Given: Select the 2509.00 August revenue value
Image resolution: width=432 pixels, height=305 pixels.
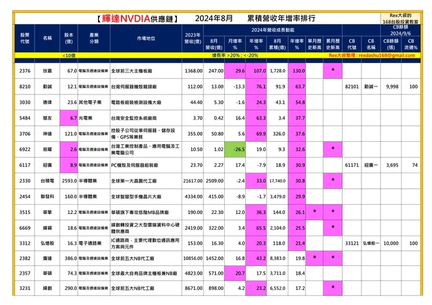Looking at the screenshot, I should (x=214, y=181).
